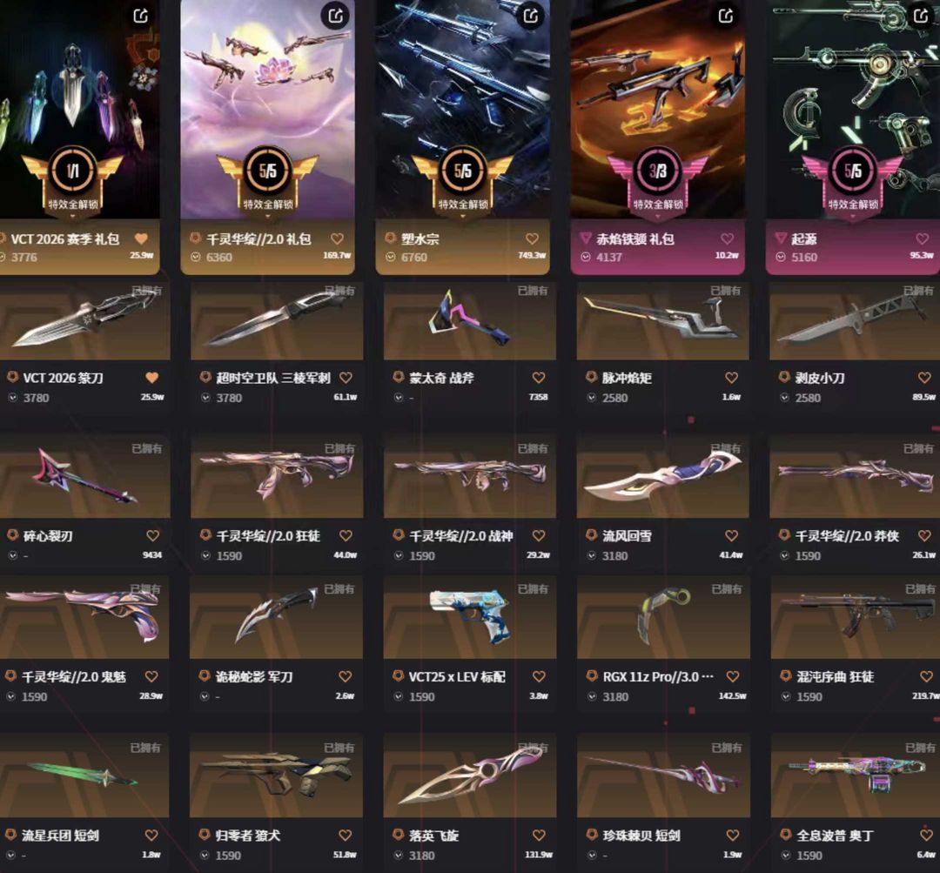
Task: Open the 千灵华绽//2.0 礼包 bundle title
Action: pos(258,239)
